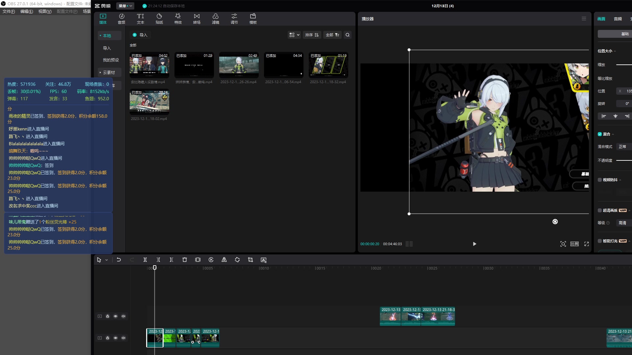The image size is (632, 355).
Task: Click the rotate handle below preview frame
Action: [555, 222]
